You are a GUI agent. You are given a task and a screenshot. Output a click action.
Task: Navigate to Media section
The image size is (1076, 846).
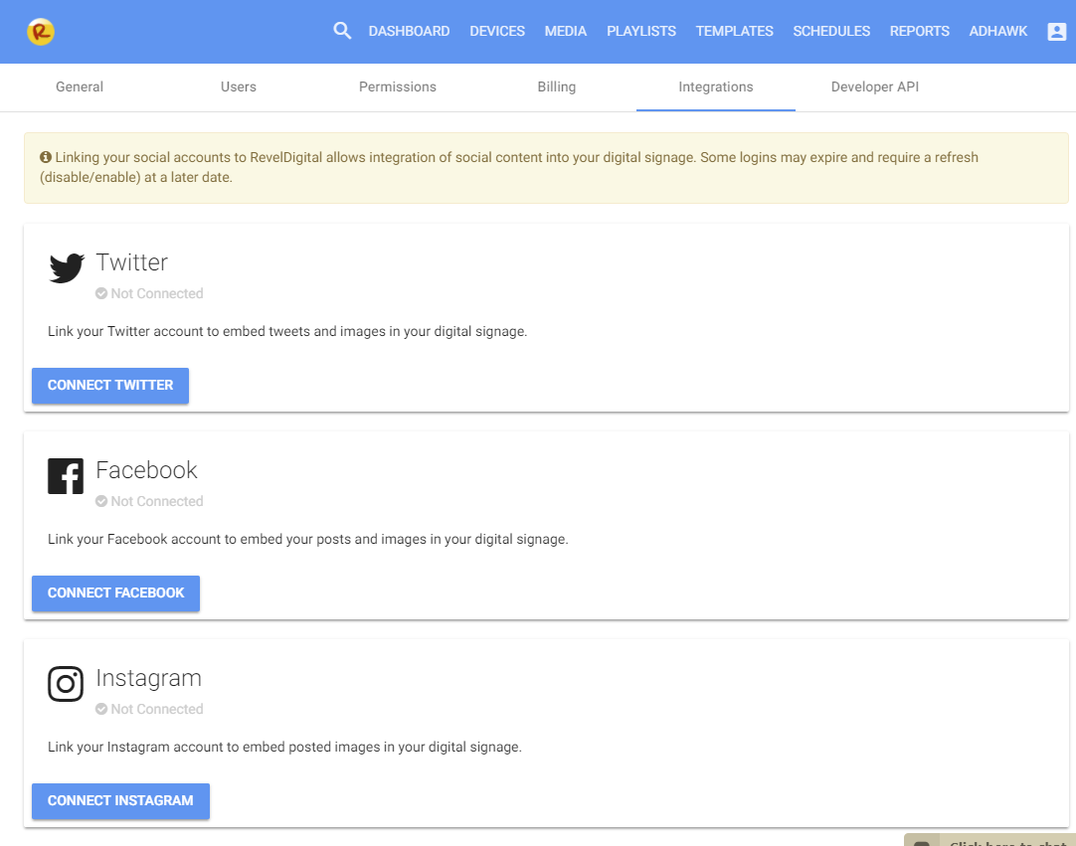(x=566, y=32)
